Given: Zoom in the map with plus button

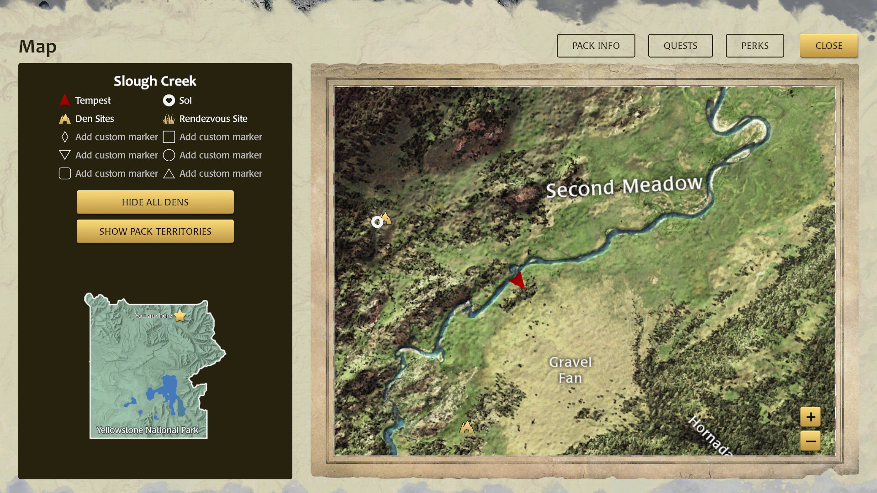Looking at the screenshot, I should 810,417.
